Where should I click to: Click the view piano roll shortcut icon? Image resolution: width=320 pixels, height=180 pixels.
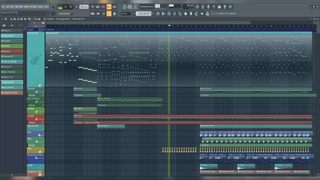click(163, 13)
